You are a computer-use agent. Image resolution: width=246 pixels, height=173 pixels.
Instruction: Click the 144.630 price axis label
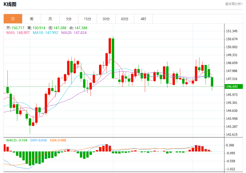[232, 111]
